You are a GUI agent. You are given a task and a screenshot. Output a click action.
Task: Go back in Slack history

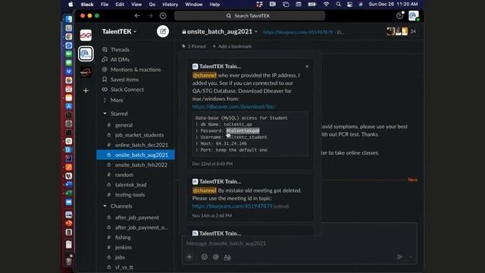tap(137, 16)
